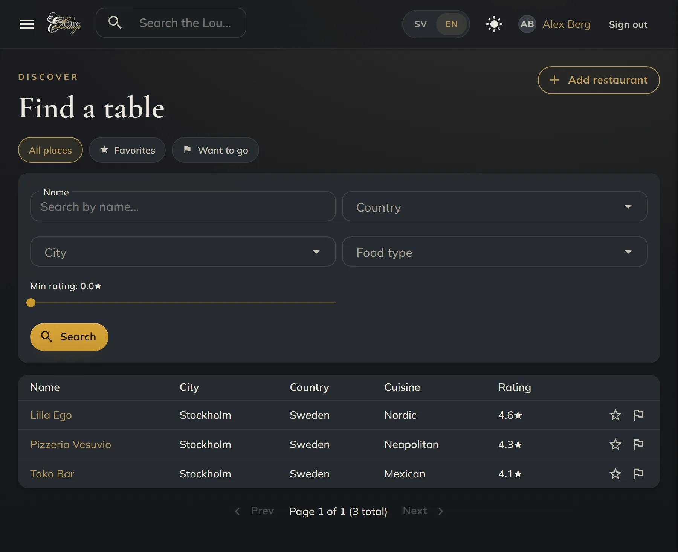Open the Tako Bar restaurant link
The width and height of the screenshot is (678, 552).
click(52, 474)
